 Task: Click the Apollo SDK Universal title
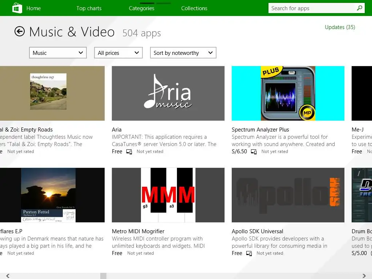point(258,231)
